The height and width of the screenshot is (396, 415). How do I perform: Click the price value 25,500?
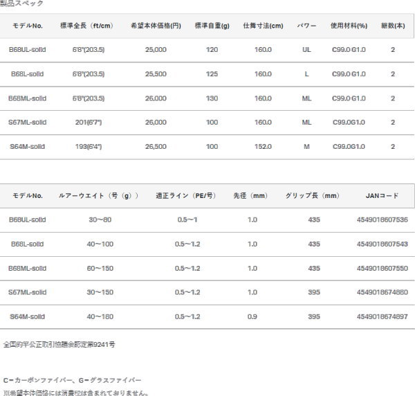coord(156,74)
